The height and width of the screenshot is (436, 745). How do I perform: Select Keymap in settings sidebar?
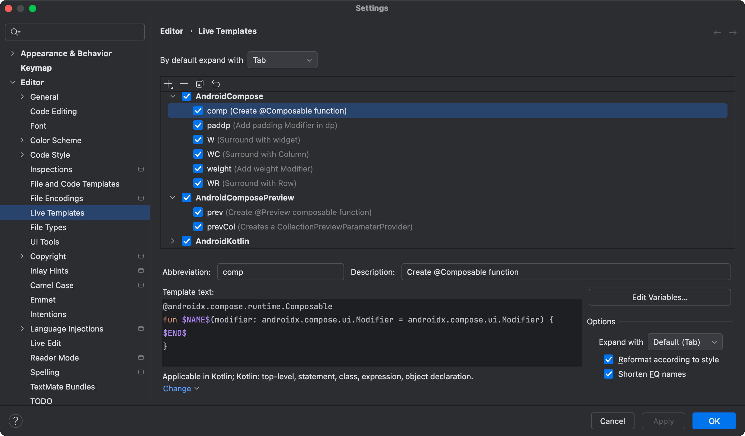tap(36, 68)
